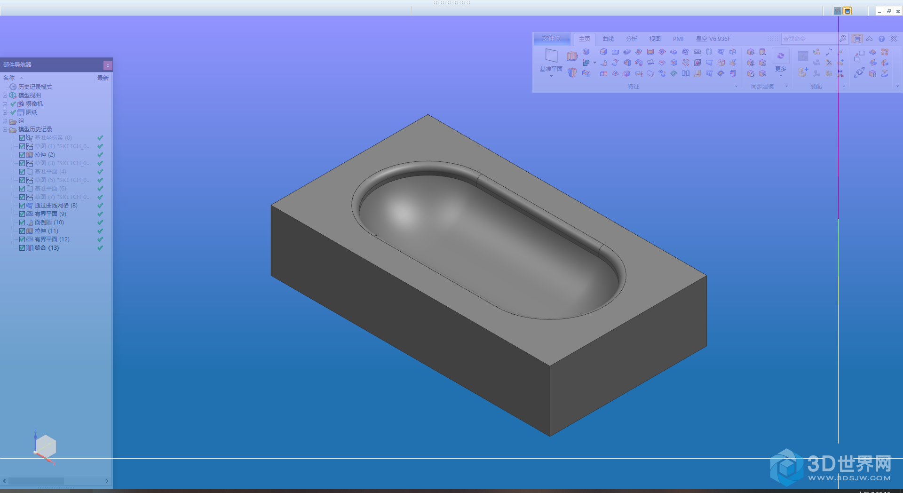
Task: Open the 装配 group dropdown arrow
Action: [x=844, y=87]
